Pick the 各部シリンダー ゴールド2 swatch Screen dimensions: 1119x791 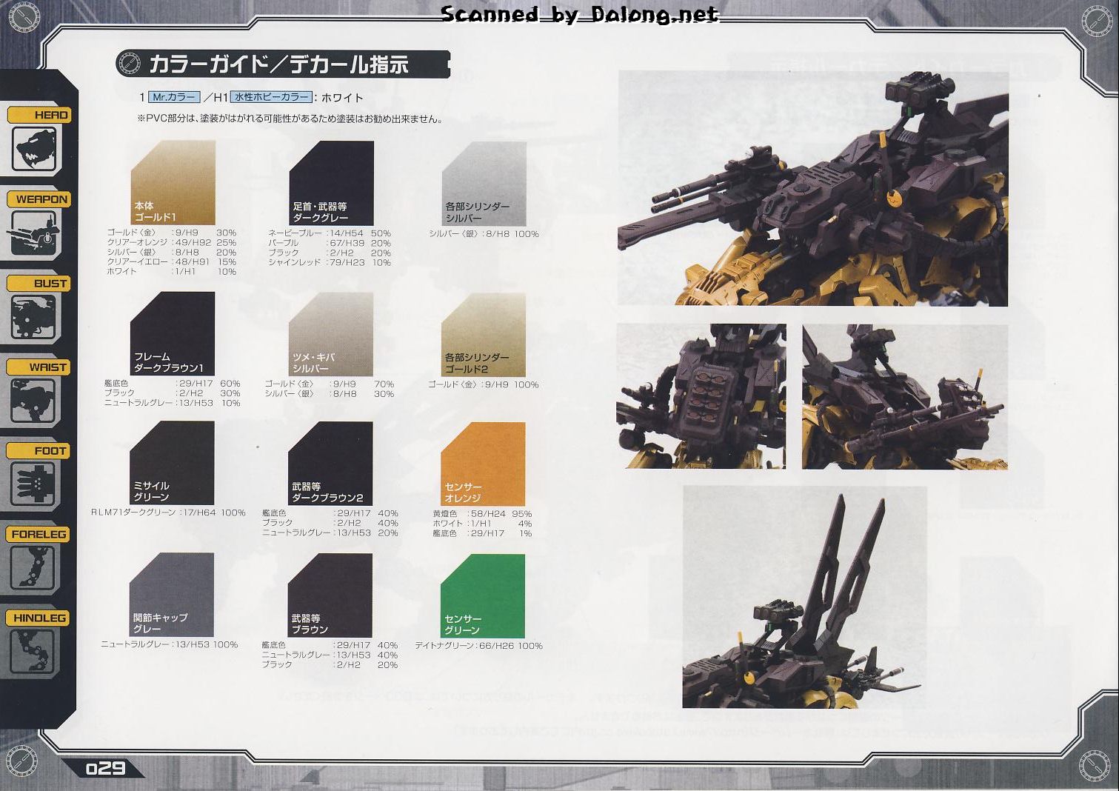(484, 334)
